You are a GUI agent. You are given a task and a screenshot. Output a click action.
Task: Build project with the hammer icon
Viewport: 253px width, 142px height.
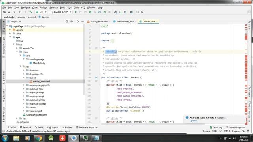[x=31, y=12]
